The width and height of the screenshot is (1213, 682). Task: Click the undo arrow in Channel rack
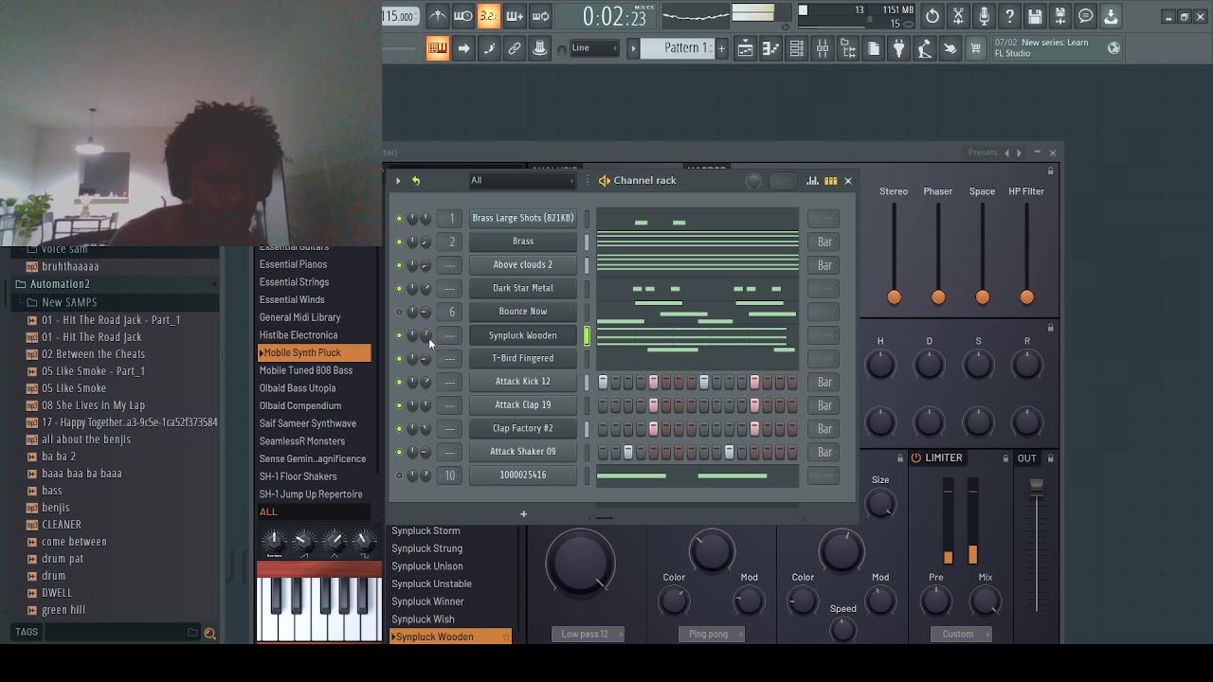(416, 181)
